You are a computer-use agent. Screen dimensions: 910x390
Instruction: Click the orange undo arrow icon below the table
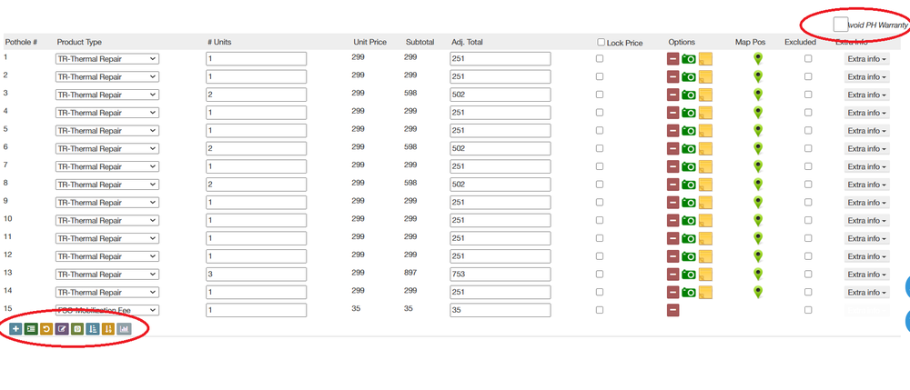point(46,328)
